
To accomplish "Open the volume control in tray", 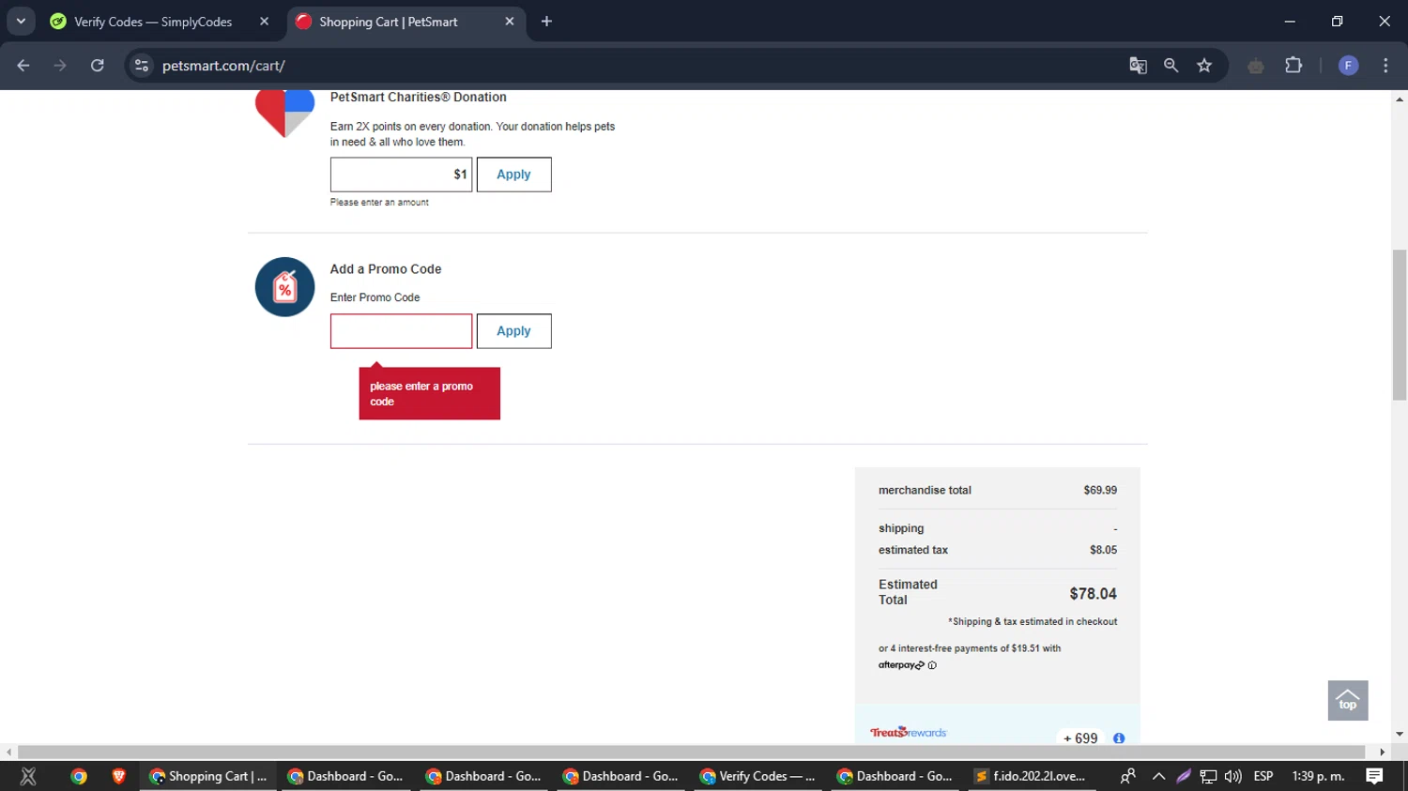I will pos(1233,776).
